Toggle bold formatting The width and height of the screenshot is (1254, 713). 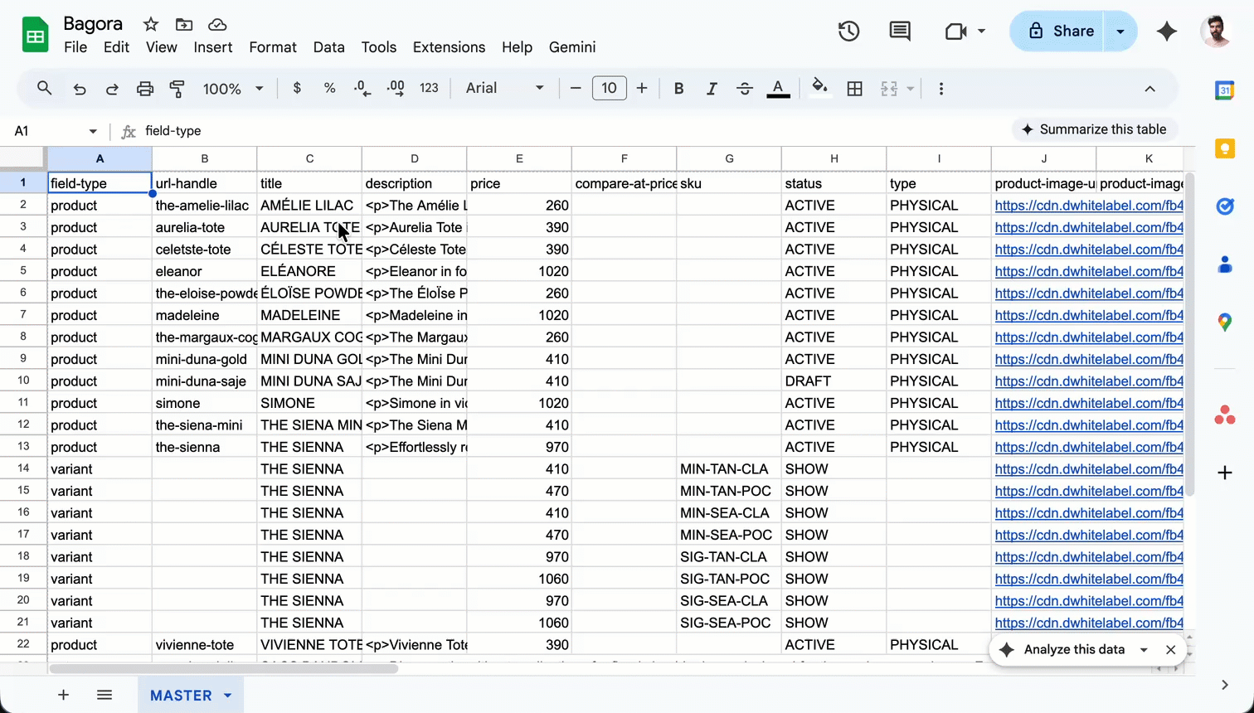678,88
